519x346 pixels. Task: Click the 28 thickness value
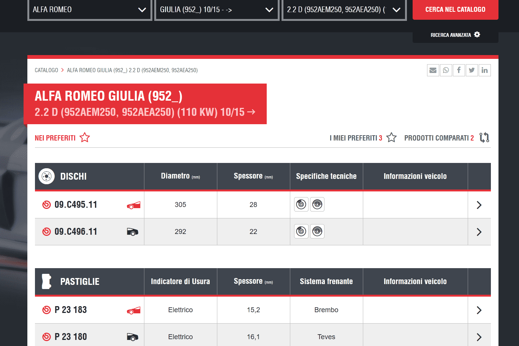coord(253,205)
